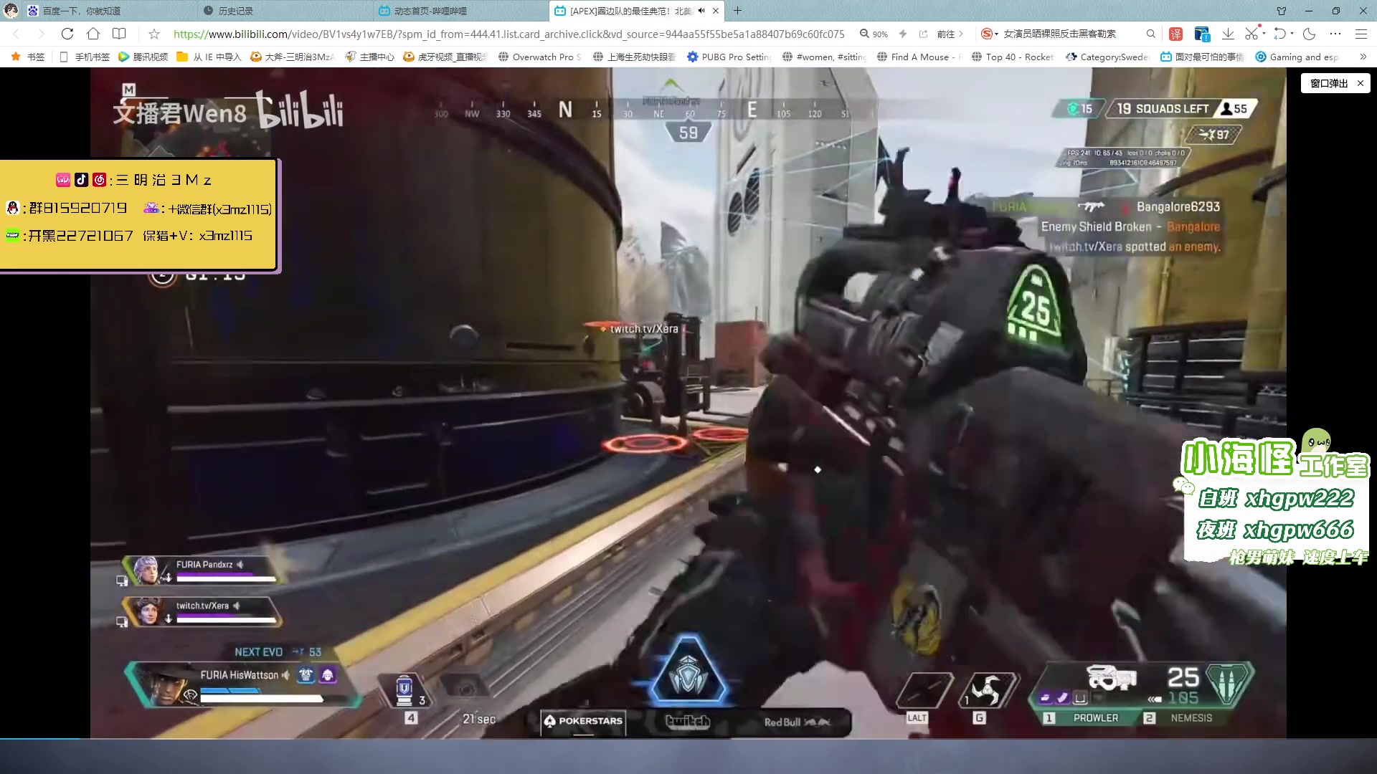
Task: Open the Gaming and esports bookmark
Action: (x=1297, y=57)
